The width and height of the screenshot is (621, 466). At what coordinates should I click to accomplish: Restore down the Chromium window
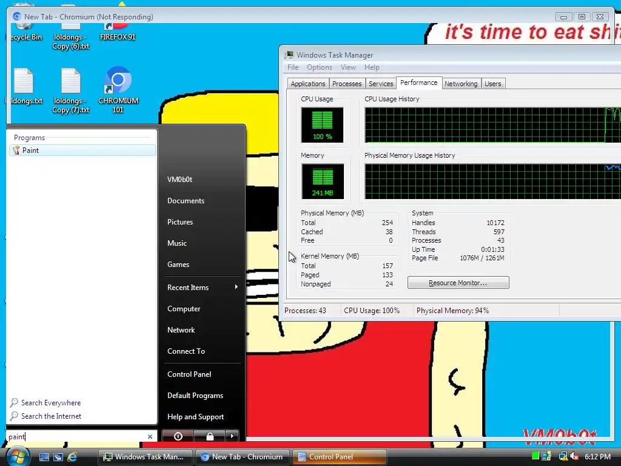tap(582, 16)
